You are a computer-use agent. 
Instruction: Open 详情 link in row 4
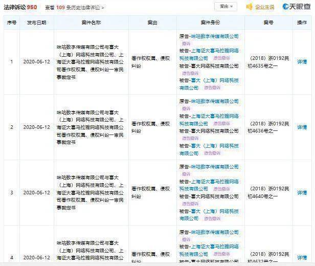[302, 258]
